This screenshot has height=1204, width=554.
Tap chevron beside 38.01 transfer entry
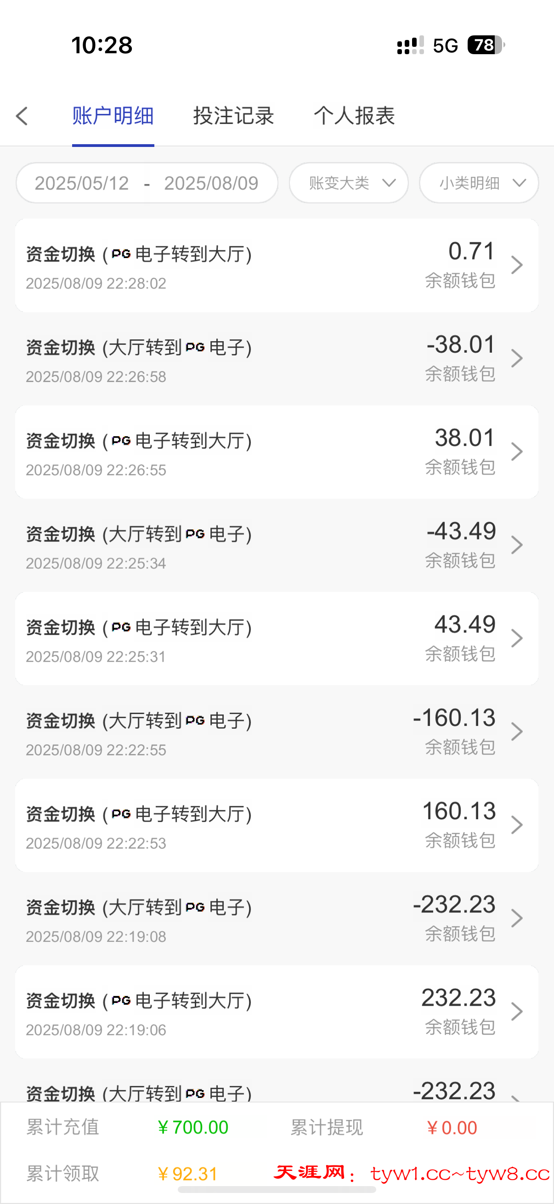tap(517, 451)
